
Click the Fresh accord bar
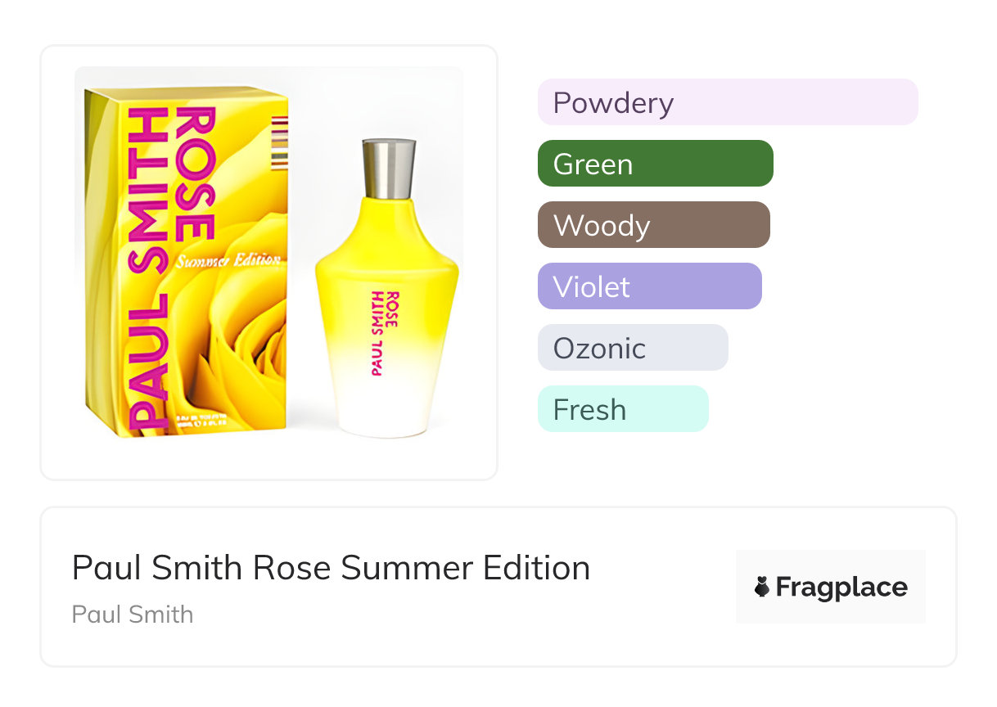622,409
